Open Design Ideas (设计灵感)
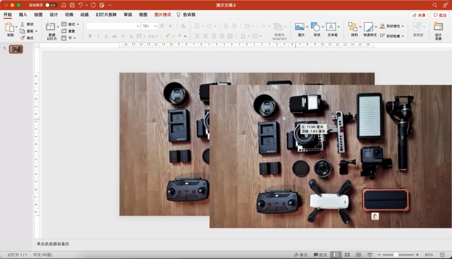Screen dimensions: 452x259 [x=438, y=30]
